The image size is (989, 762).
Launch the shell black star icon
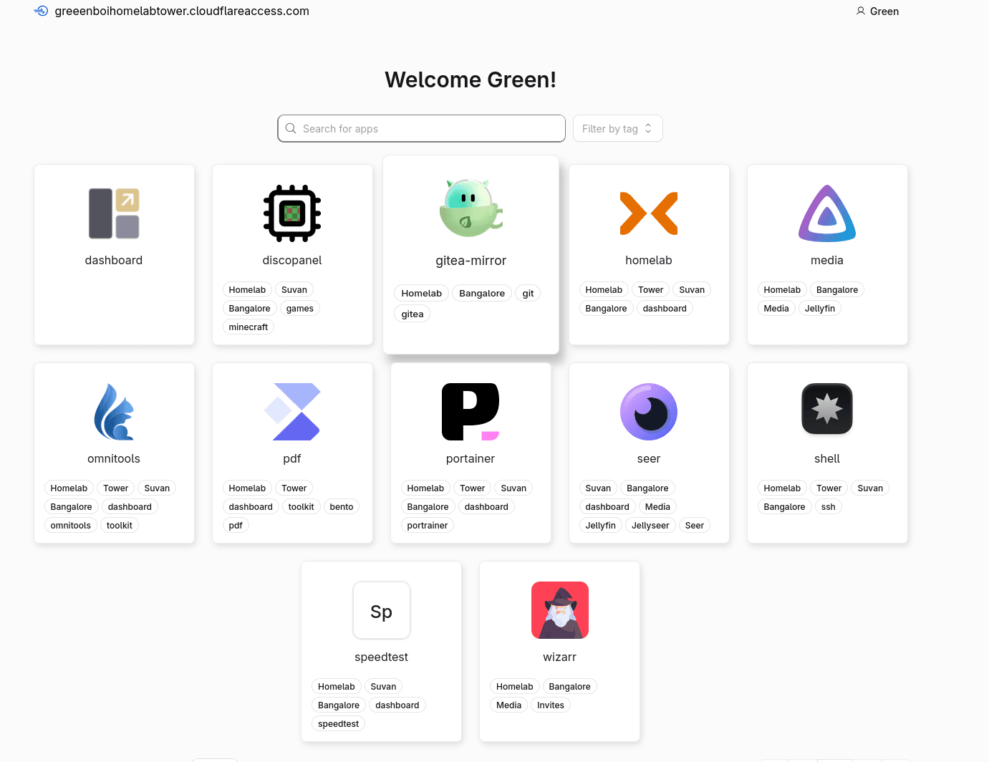tap(827, 409)
